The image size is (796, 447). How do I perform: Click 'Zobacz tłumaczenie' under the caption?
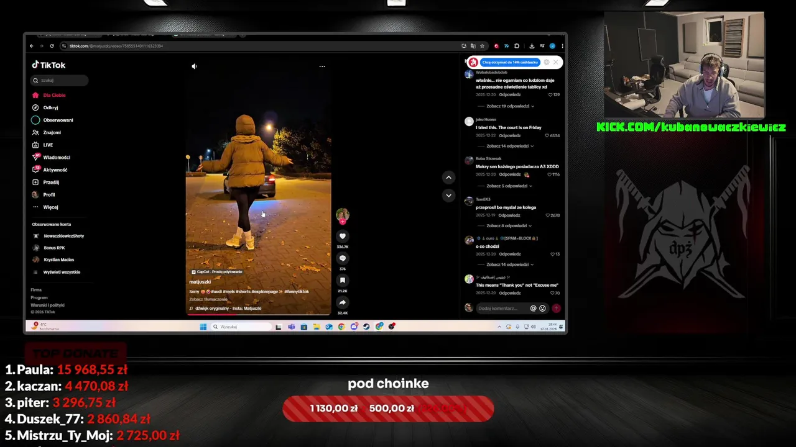208,299
